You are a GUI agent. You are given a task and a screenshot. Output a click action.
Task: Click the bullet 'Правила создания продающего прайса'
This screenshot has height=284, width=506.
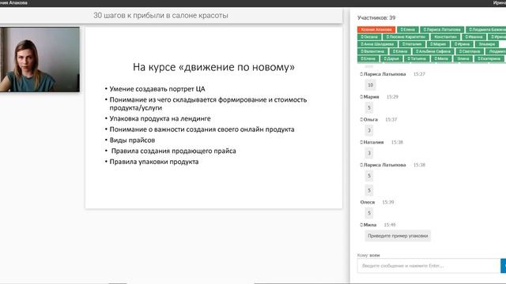pos(174,151)
